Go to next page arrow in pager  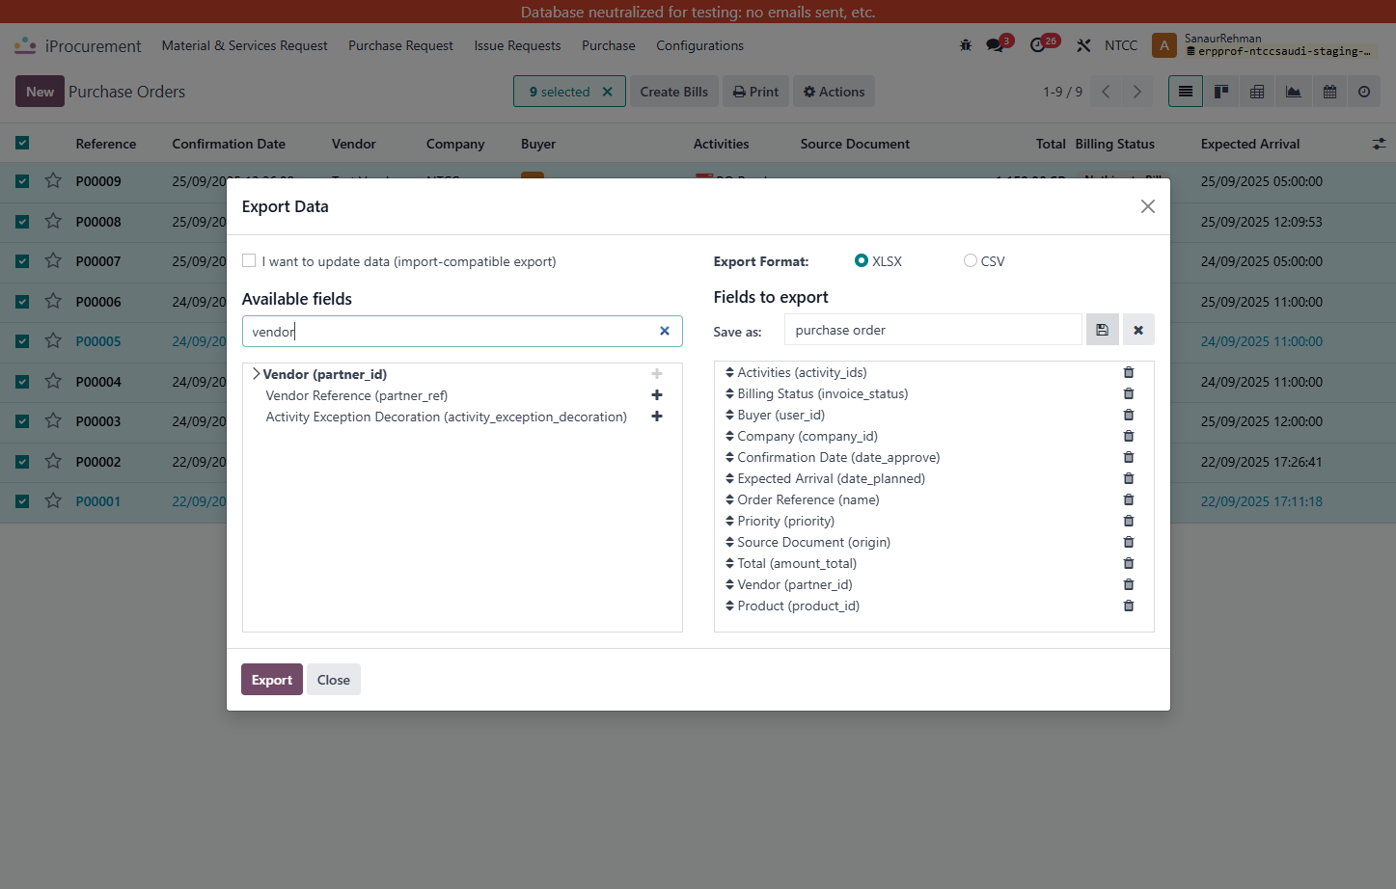click(1137, 92)
